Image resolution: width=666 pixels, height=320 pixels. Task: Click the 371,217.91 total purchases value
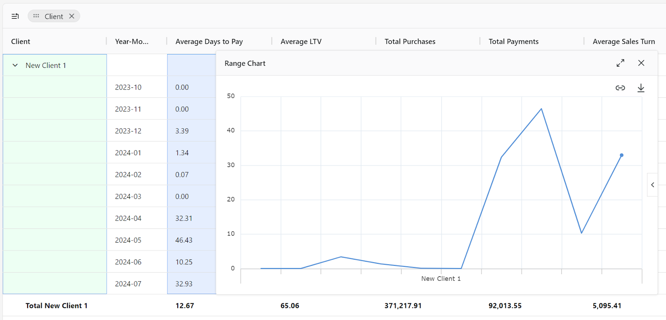tap(403, 305)
